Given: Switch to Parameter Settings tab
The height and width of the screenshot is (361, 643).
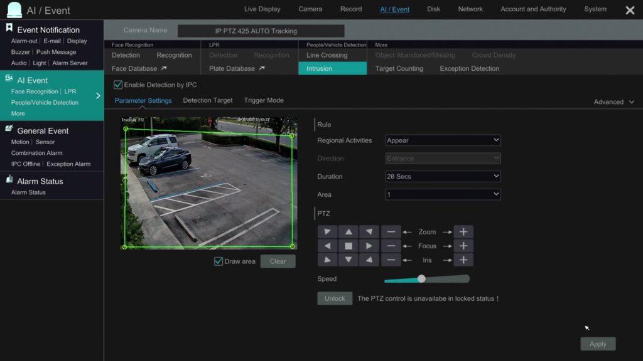Looking at the screenshot, I should coord(143,100).
